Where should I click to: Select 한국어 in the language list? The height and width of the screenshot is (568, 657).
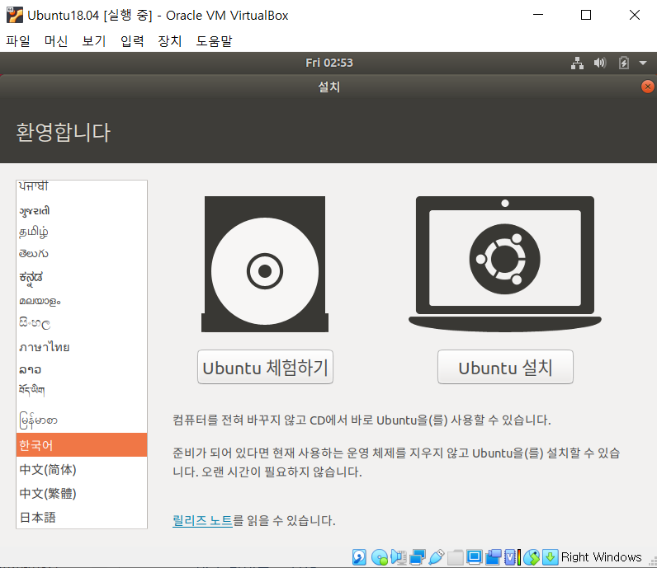[82, 445]
